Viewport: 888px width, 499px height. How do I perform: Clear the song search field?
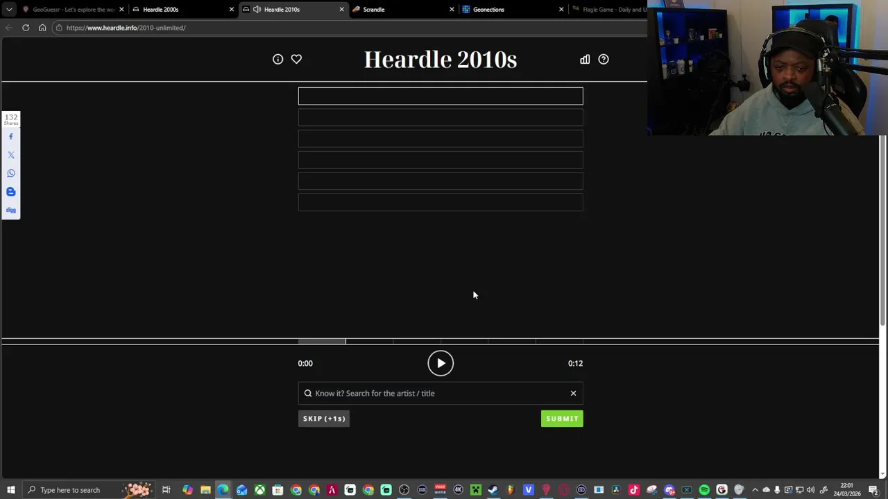pos(573,393)
